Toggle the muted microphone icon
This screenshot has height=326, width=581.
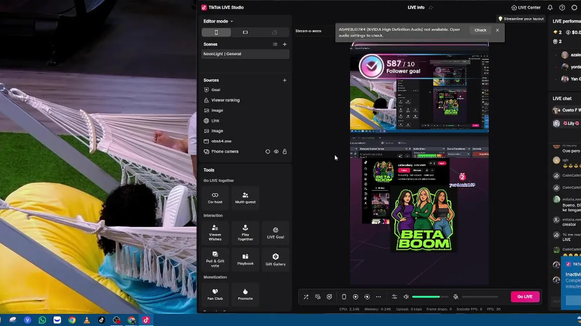pyautogui.click(x=456, y=297)
